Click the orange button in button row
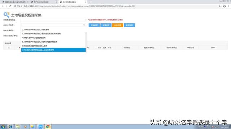The width and height of the screenshot is (231, 129). click(118, 25)
